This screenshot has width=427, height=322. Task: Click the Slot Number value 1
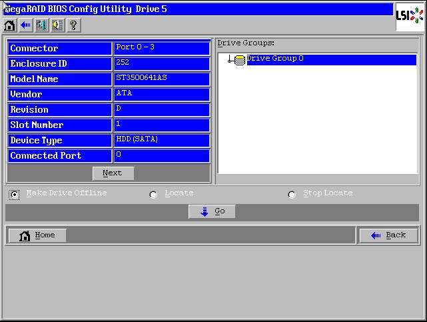(x=162, y=125)
